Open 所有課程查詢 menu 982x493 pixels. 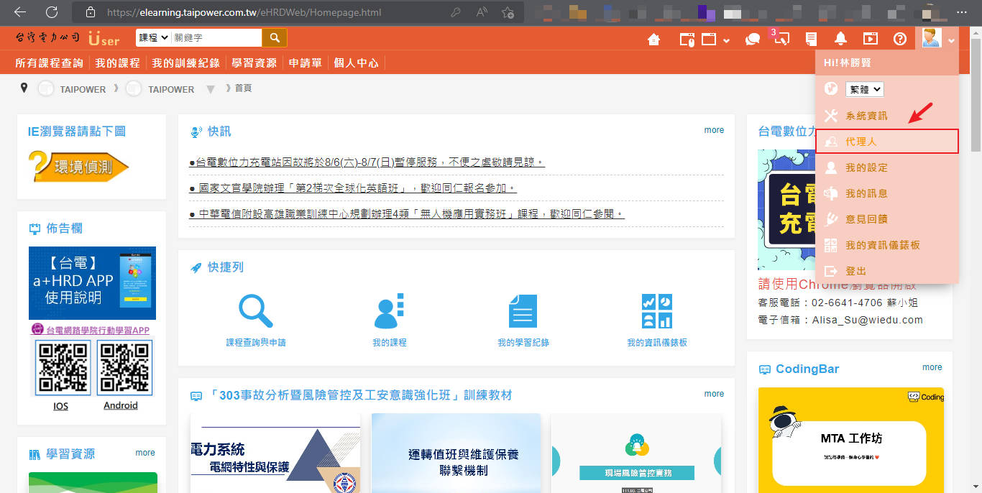pyautogui.click(x=49, y=63)
